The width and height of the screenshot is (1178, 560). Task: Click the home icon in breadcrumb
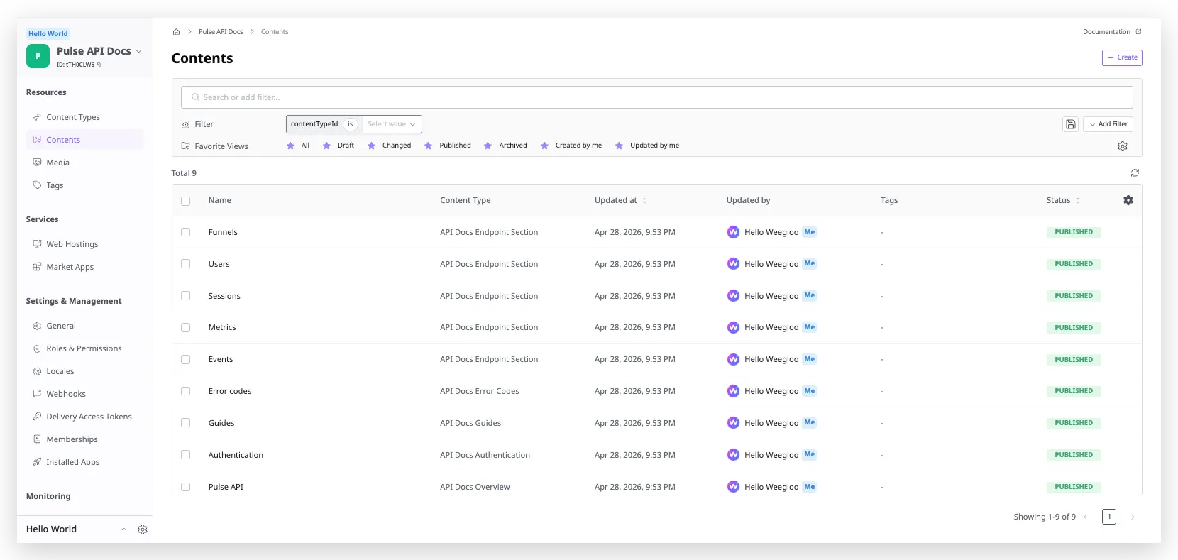coord(177,32)
